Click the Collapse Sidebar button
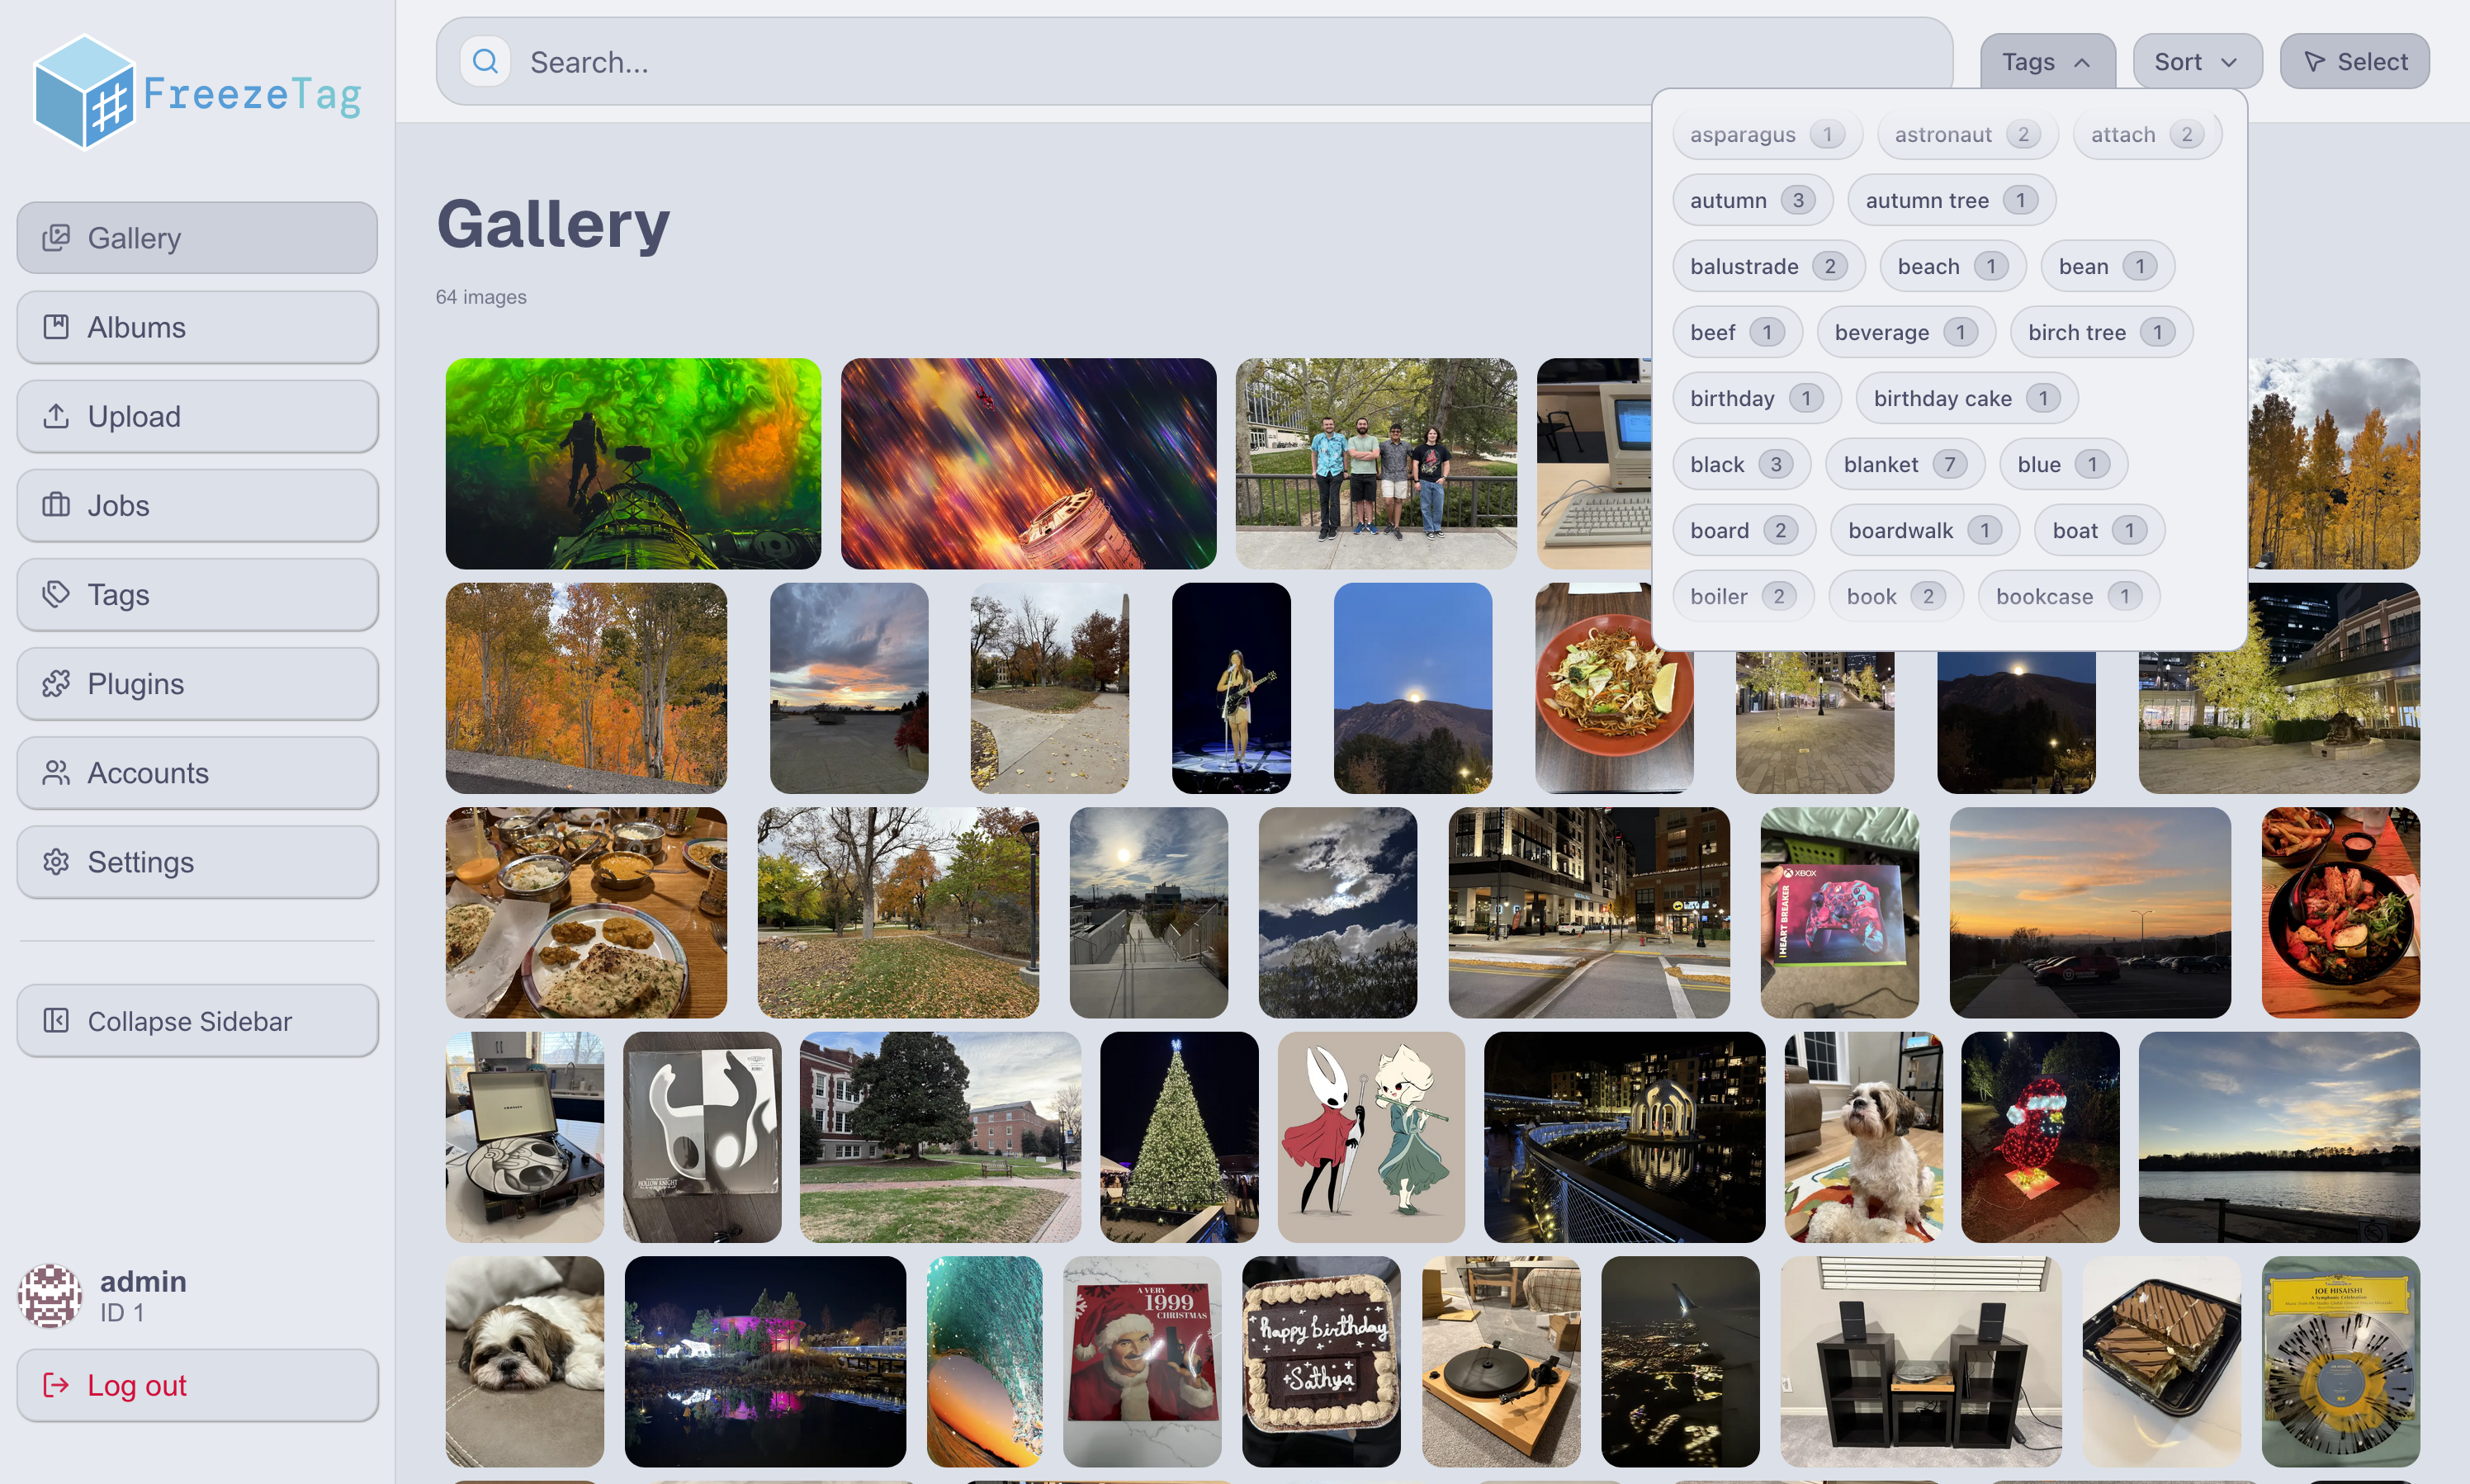The height and width of the screenshot is (1484, 2470). [x=197, y=1020]
